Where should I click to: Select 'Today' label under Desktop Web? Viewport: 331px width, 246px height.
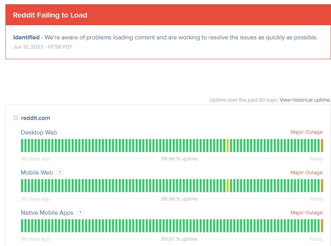316,159
